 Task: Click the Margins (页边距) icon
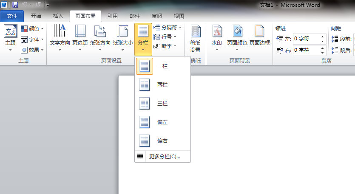(80, 31)
